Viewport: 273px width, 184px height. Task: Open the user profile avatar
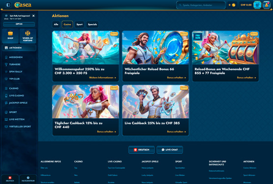pos(267,5)
